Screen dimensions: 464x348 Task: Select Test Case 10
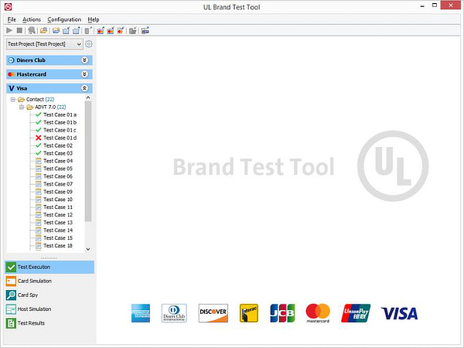(x=58, y=200)
